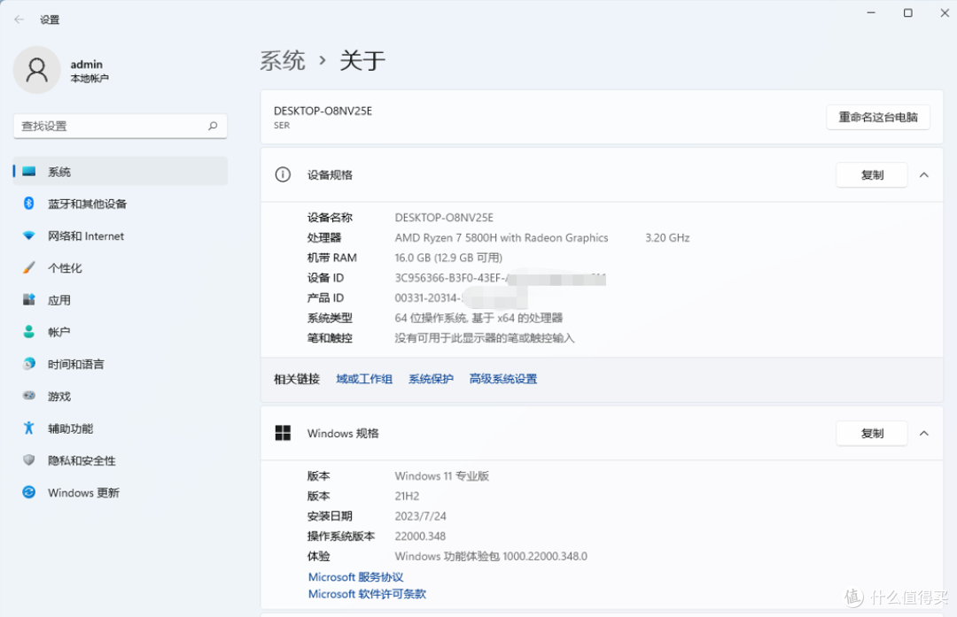Image resolution: width=957 pixels, height=617 pixels.
Task: Click the 系统 breadcrumb in page title
Action: 283,60
